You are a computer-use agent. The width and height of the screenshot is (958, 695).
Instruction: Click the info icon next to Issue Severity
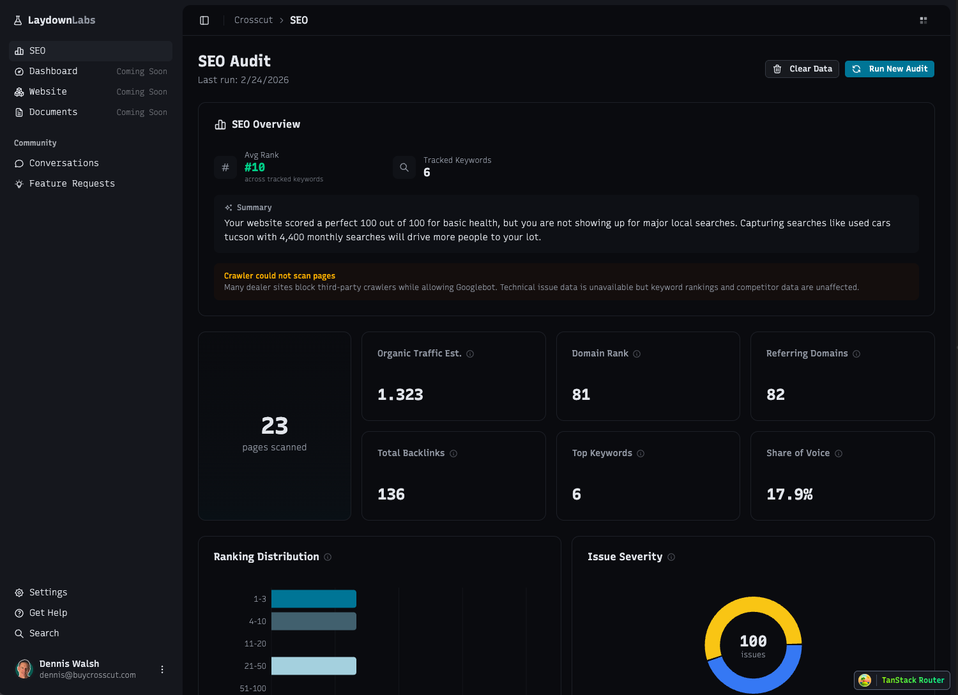coord(671,557)
